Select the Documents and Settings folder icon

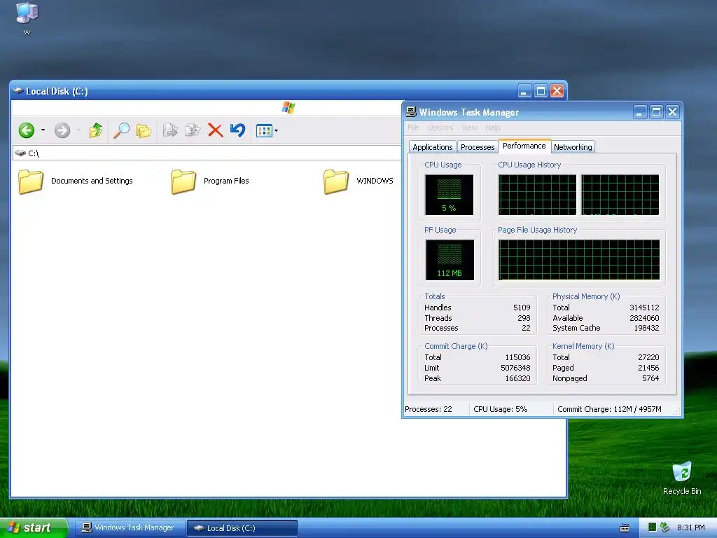pos(31,181)
